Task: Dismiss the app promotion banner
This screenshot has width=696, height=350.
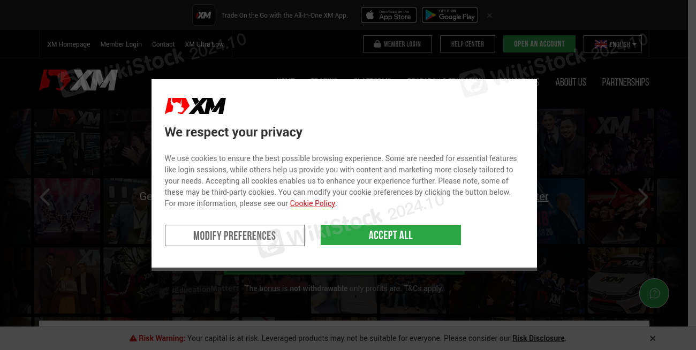Action: [x=489, y=16]
